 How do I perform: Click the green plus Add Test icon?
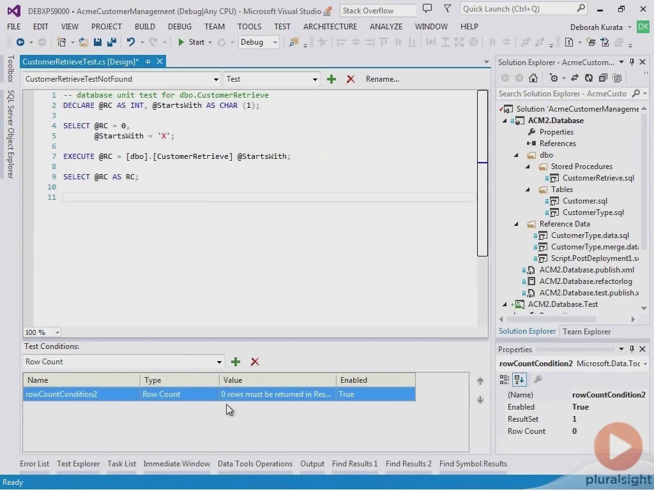(x=331, y=79)
